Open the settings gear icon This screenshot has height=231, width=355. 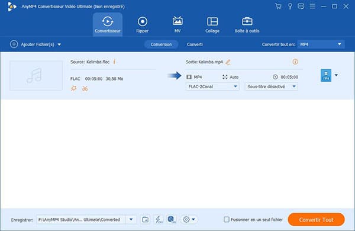click(186, 219)
